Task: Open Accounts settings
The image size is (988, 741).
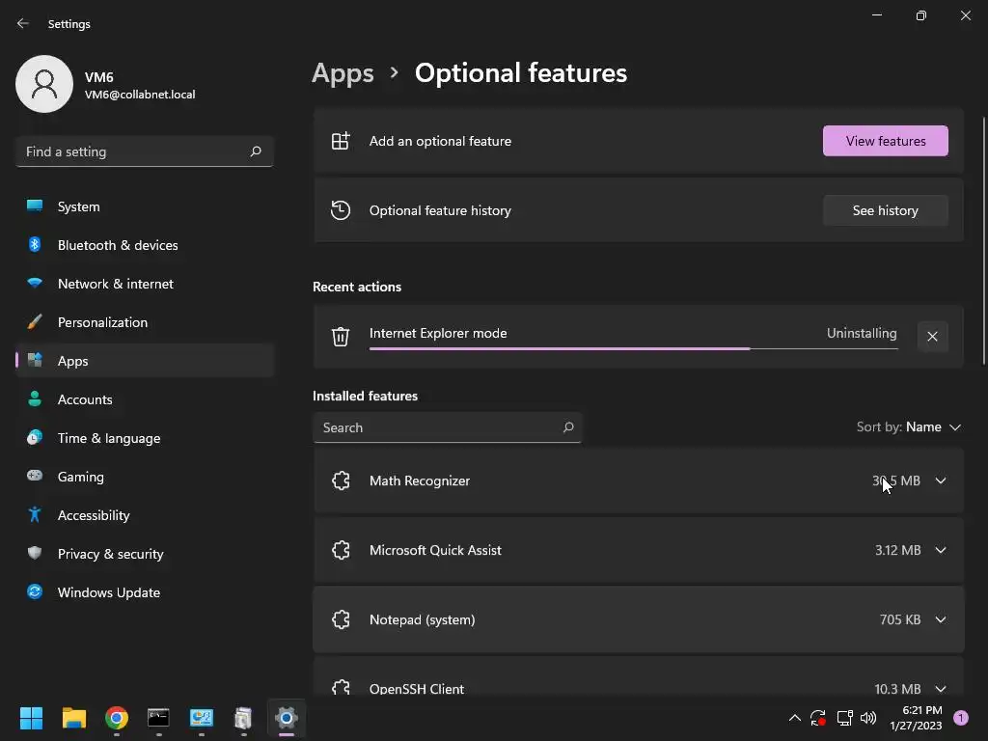Action: coord(145,399)
